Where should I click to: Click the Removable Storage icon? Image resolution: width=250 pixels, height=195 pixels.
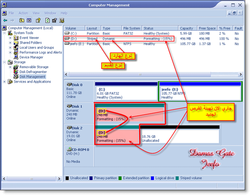pyautogui.click(x=16, y=67)
